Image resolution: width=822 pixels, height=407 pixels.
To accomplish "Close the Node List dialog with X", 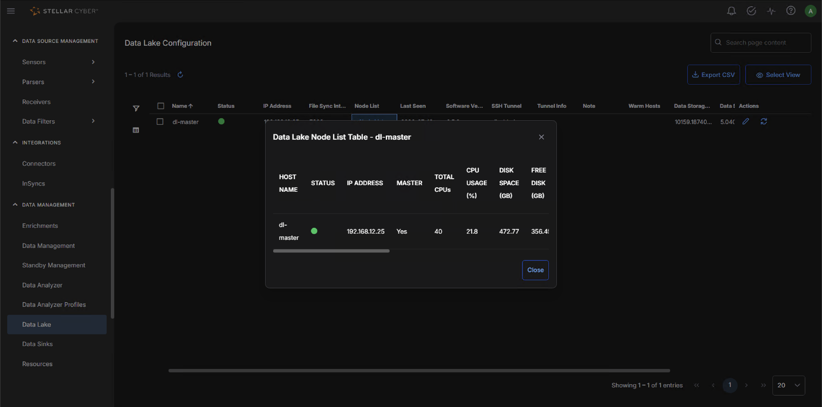I will (x=542, y=137).
